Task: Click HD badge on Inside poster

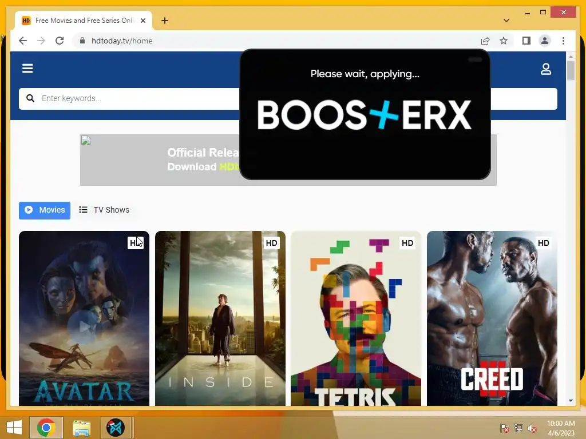Action: point(271,243)
